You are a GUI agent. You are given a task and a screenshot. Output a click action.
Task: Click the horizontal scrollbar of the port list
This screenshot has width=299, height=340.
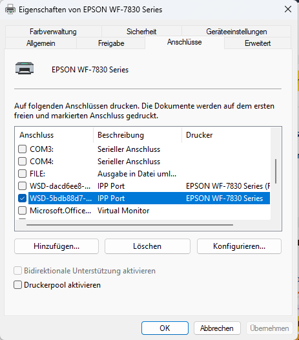coord(130,225)
